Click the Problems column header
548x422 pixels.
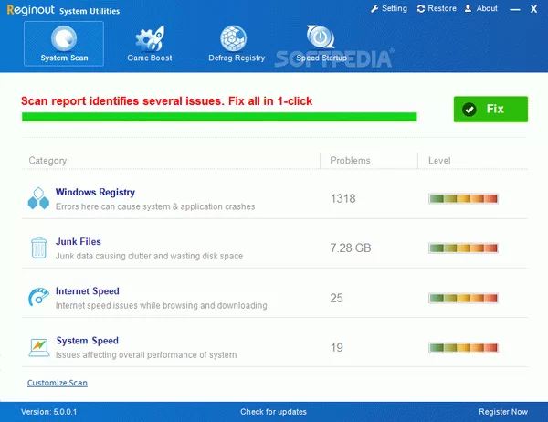pyautogui.click(x=350, y=161)
